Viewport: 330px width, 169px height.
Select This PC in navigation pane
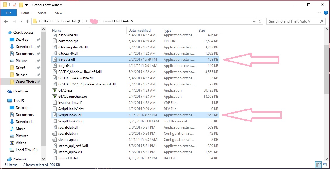point(19,101)
